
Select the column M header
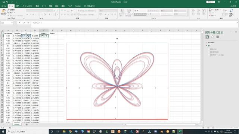tap(115, 31)
